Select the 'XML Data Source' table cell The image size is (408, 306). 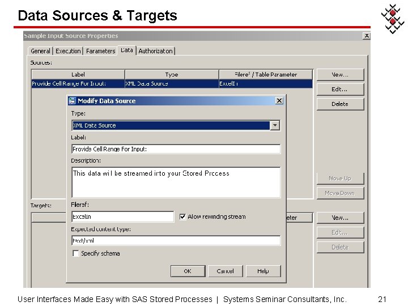172,83
